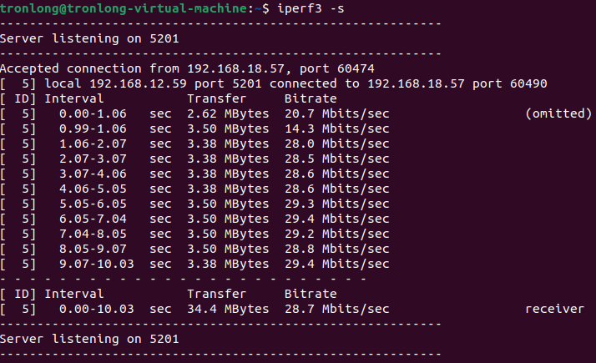Click the (omitted) label
Image resolution: width=596 pixels, height=363 pixels.
pyautogui.click(x=558, y=113)
